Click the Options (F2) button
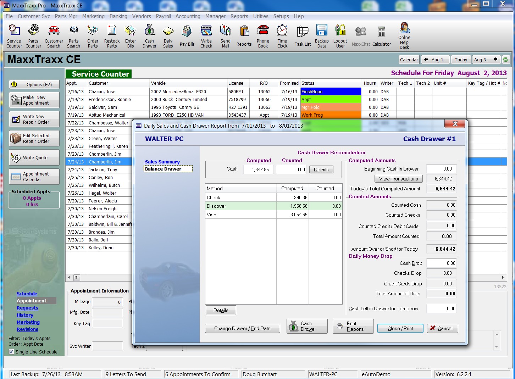The image size is (515, 379). (34, 84)
